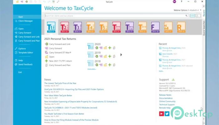
Task: Choose Exit in the sidebar
Action: coord(20,72)
